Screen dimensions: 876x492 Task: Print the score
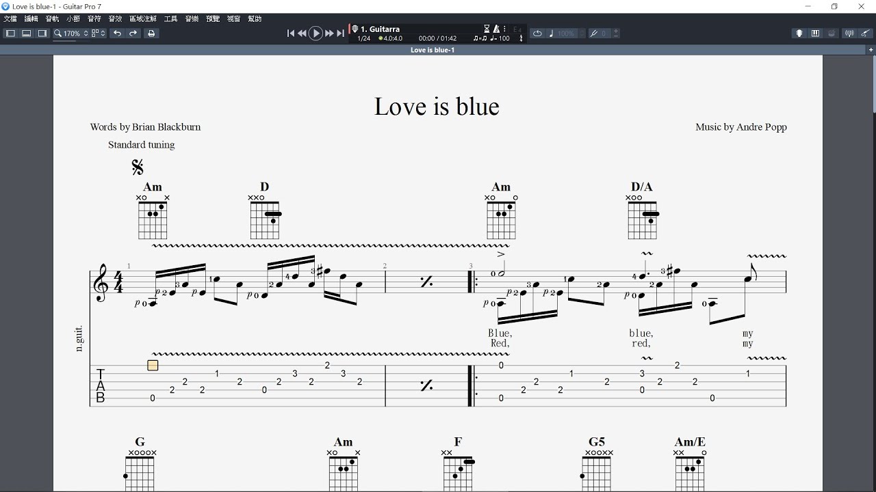pos(152,33)
